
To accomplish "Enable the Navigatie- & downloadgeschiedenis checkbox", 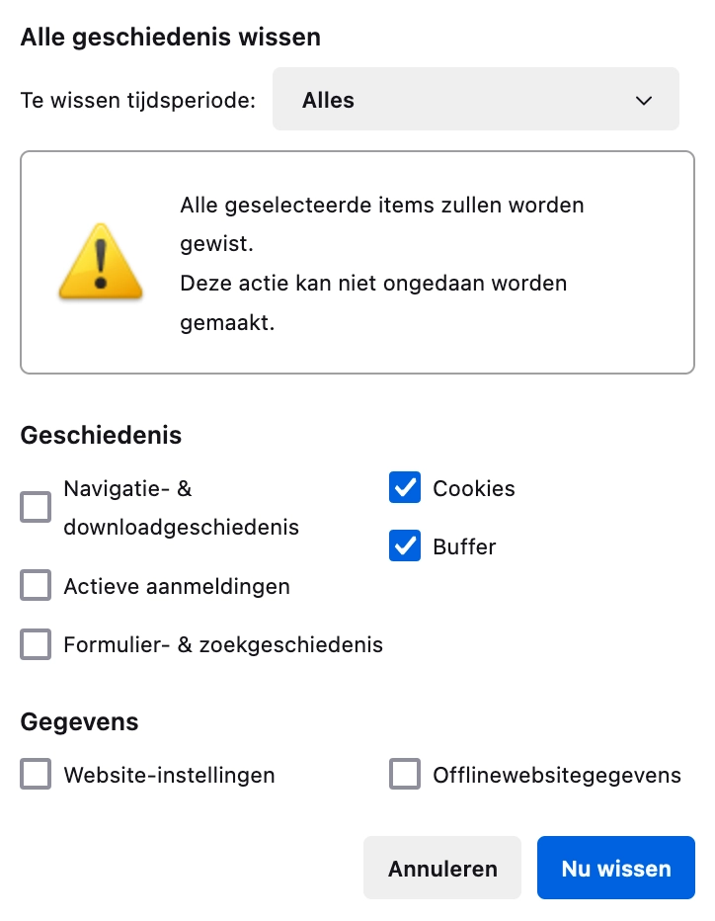I will point(36,508).
